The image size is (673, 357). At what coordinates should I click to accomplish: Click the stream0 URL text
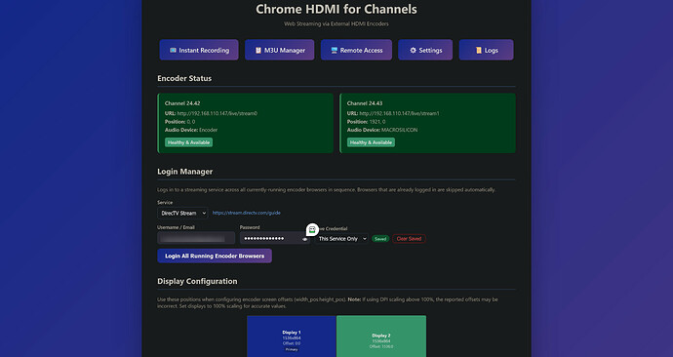tap(218, 113)
